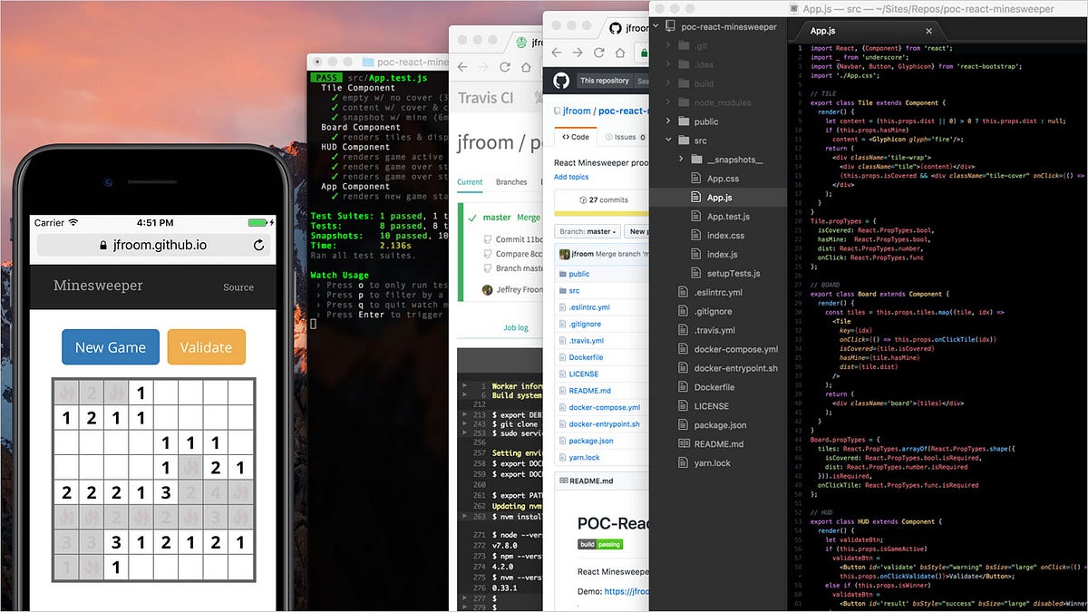Reload the phone browser with the refresh icon
The width and height of the screenshot is (1088, 612).
pos(258,245)
